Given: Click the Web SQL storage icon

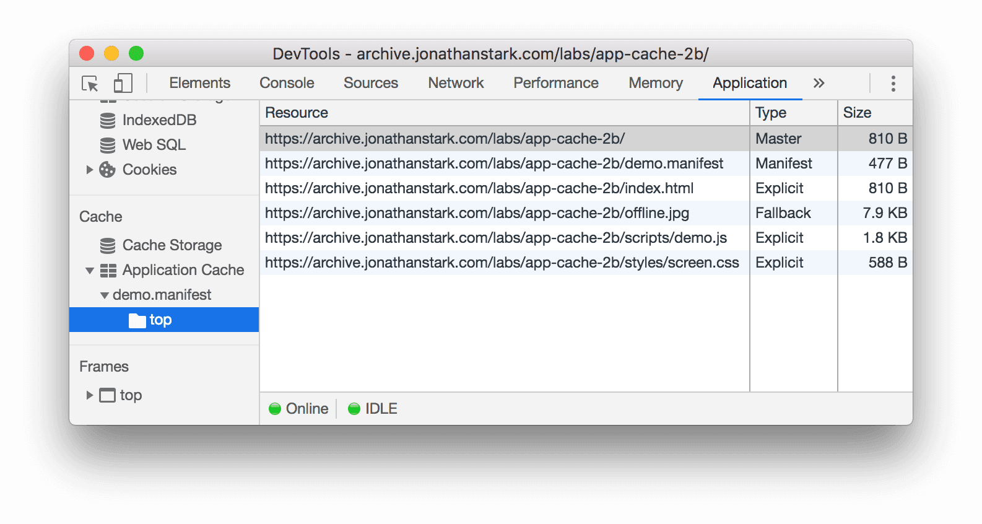Looking at the screenshot, I should pyautogui.click(x=107, y=144).
